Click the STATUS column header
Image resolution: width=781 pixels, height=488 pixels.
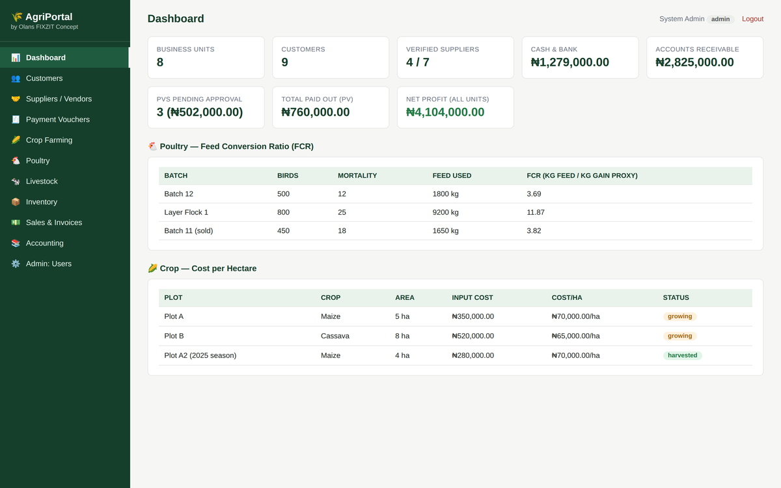click(x=676, y=297)
